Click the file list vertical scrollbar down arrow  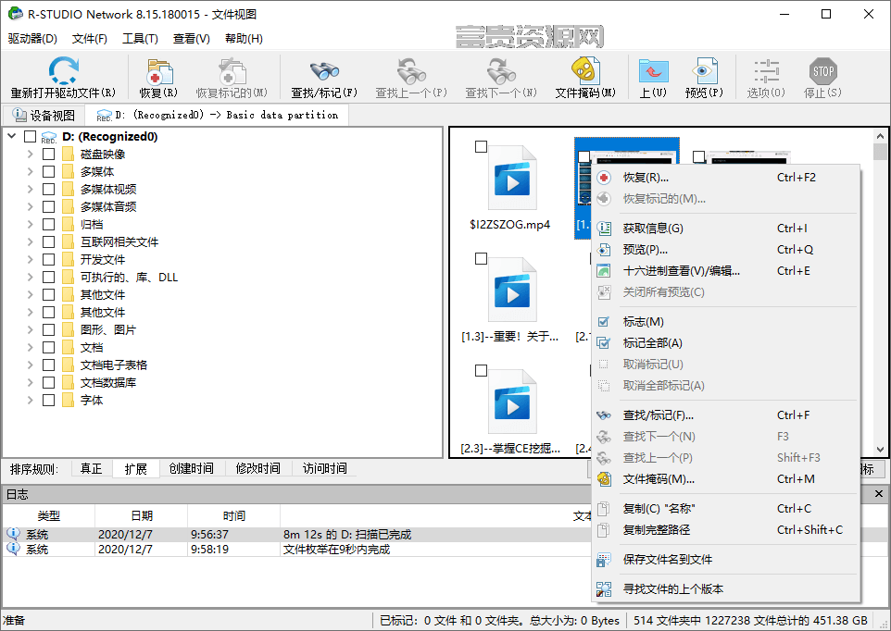pyautogui.click(x=880, y=450)
